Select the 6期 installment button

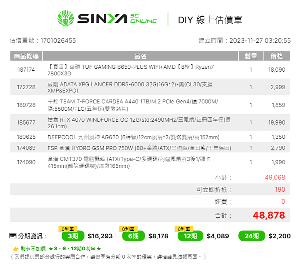(x=133, y=236)
